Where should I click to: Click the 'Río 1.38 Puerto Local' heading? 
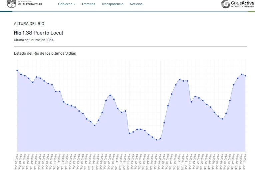tap(38, 33)
